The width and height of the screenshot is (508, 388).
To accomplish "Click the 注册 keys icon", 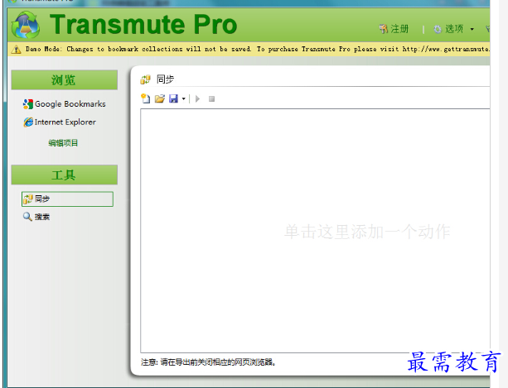I will tap(384, 29).
